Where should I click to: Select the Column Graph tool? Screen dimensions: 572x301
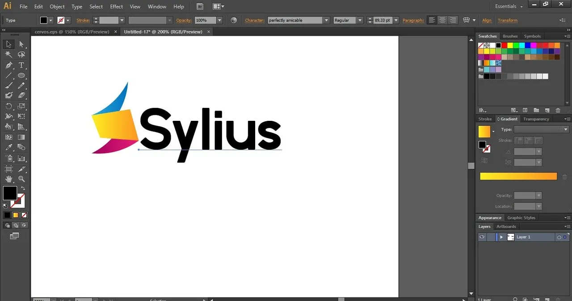[x=21, y=158]
